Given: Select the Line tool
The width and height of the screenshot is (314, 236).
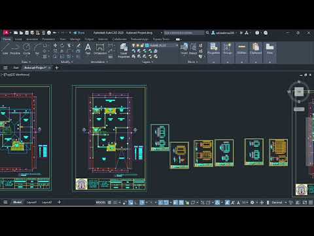Looking at the screenshot, I should click(x=5, y=49).
